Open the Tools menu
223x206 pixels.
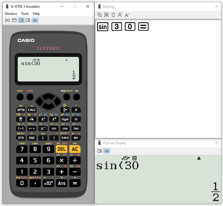(x=25, y=13)
